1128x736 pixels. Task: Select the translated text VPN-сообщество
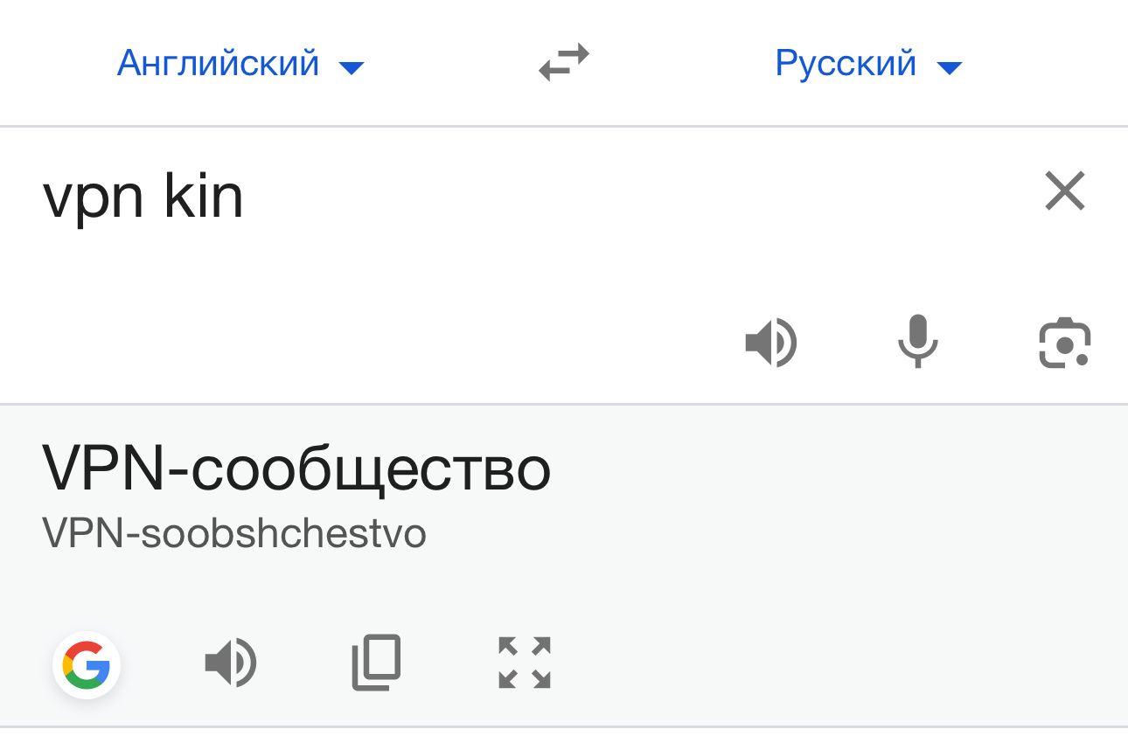296,469
